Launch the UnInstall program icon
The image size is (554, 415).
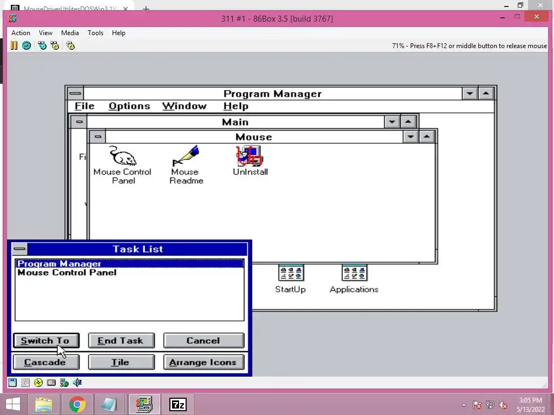pos(250,160)
